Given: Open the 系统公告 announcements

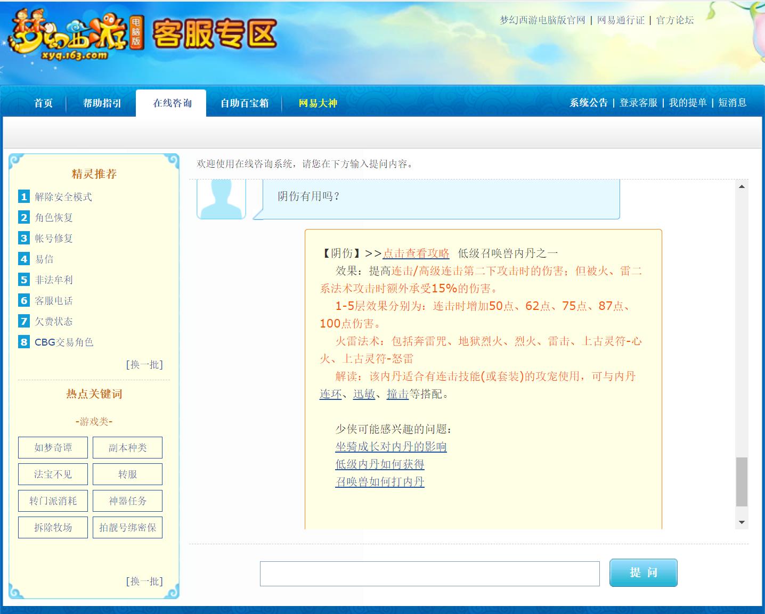Looking at the screenshot, I should [x=588, y=103].
